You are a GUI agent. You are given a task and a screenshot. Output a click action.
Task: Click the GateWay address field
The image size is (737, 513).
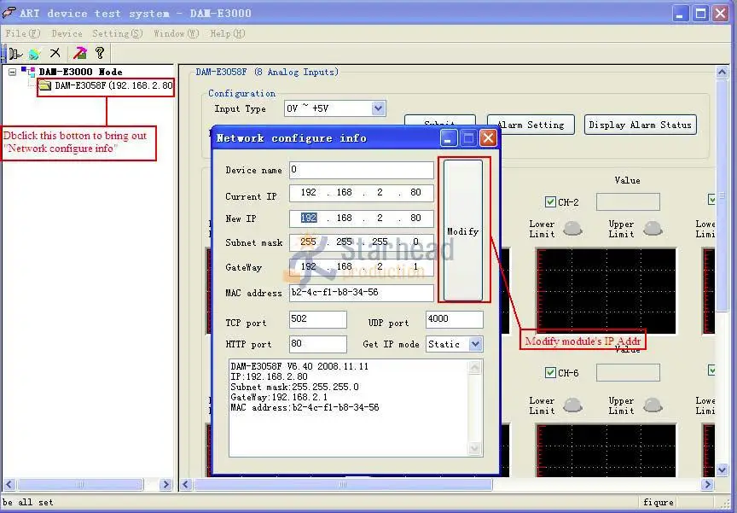[361, 267]
